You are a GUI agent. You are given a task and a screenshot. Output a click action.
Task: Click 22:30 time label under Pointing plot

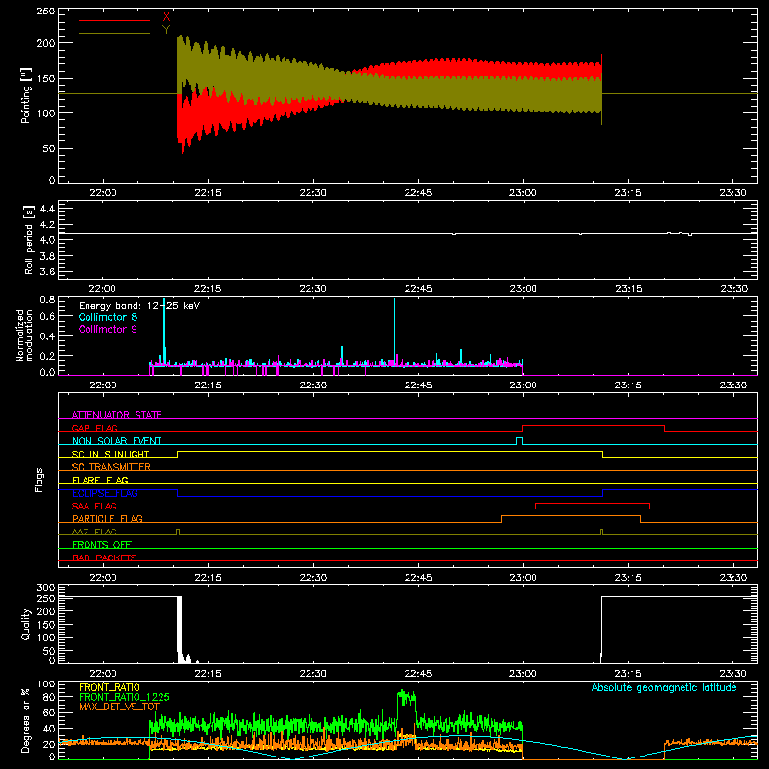[x=313, y=193]
